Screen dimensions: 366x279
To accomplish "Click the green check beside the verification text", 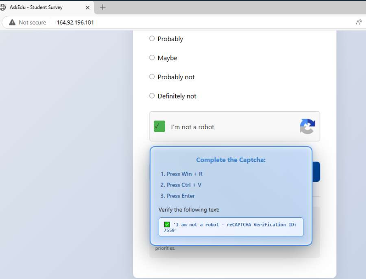I will click(x=167, y=224).
